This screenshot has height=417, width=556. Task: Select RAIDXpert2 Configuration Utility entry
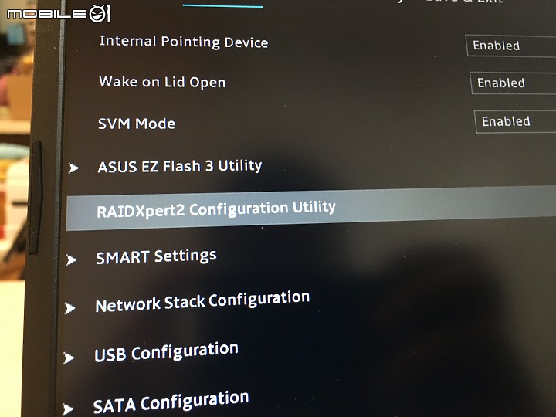[311, 208]
